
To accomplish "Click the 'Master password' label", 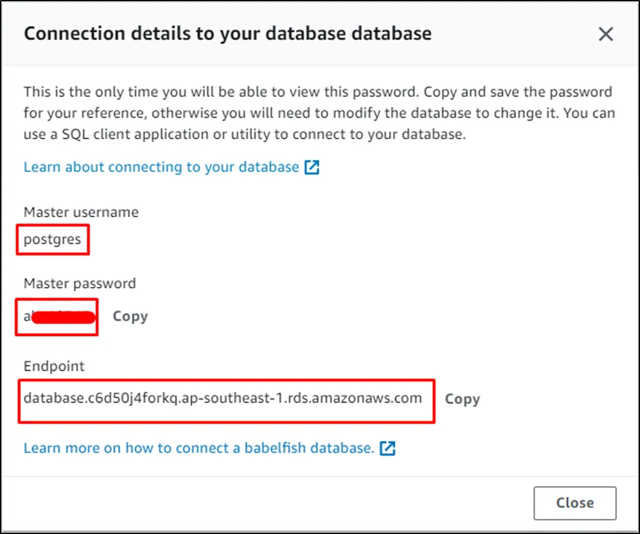I will 80,284.
